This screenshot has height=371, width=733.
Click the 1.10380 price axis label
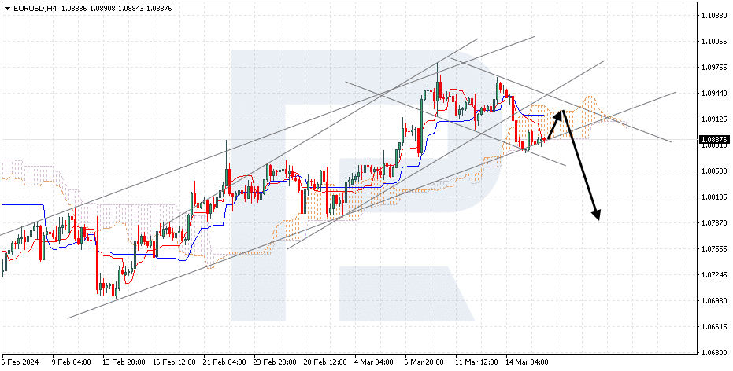[713, 16]
